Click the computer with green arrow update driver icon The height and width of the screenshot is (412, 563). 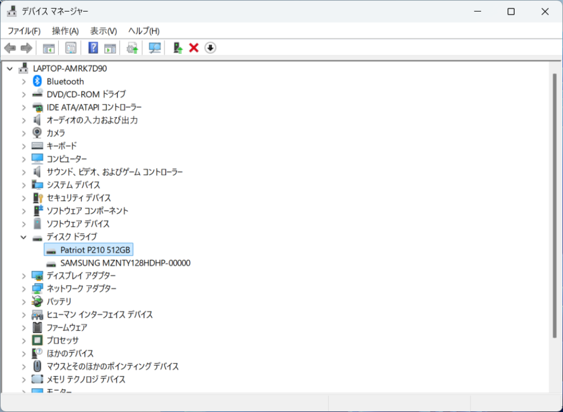click(178, 48)
